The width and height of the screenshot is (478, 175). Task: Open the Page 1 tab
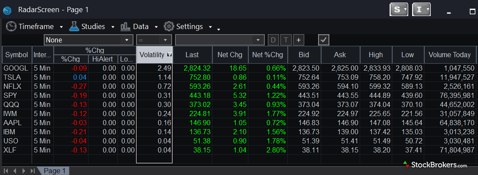pyautogui.click(x=54, y=171)
